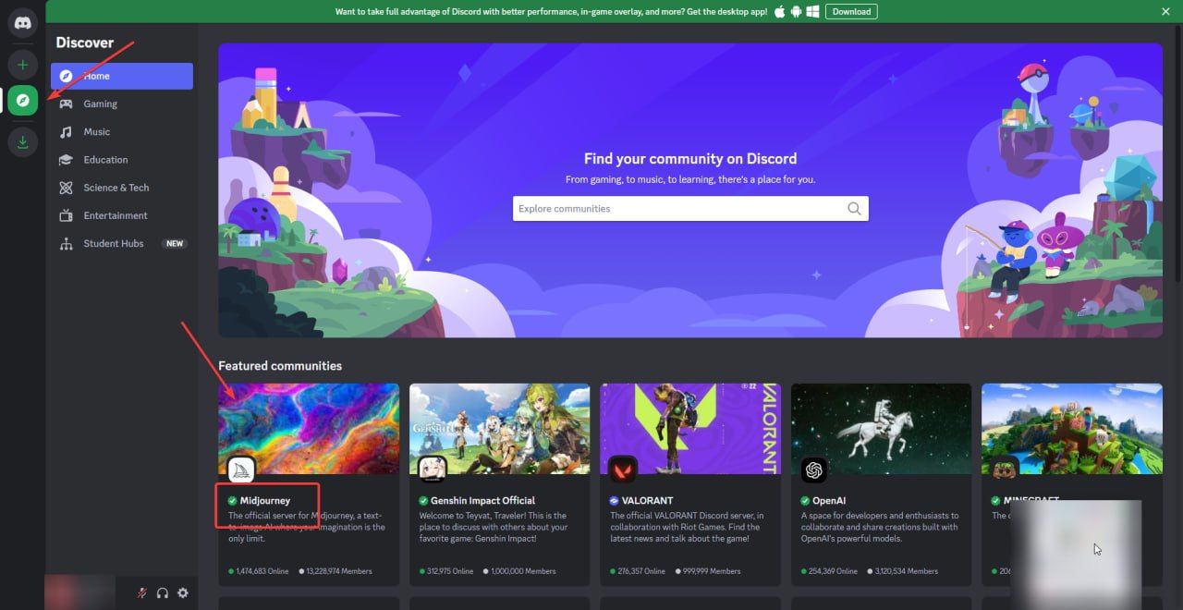Screen dimensions: 1183x610
Task: Open the Midjourney community banner image
Action: (309, 429)
